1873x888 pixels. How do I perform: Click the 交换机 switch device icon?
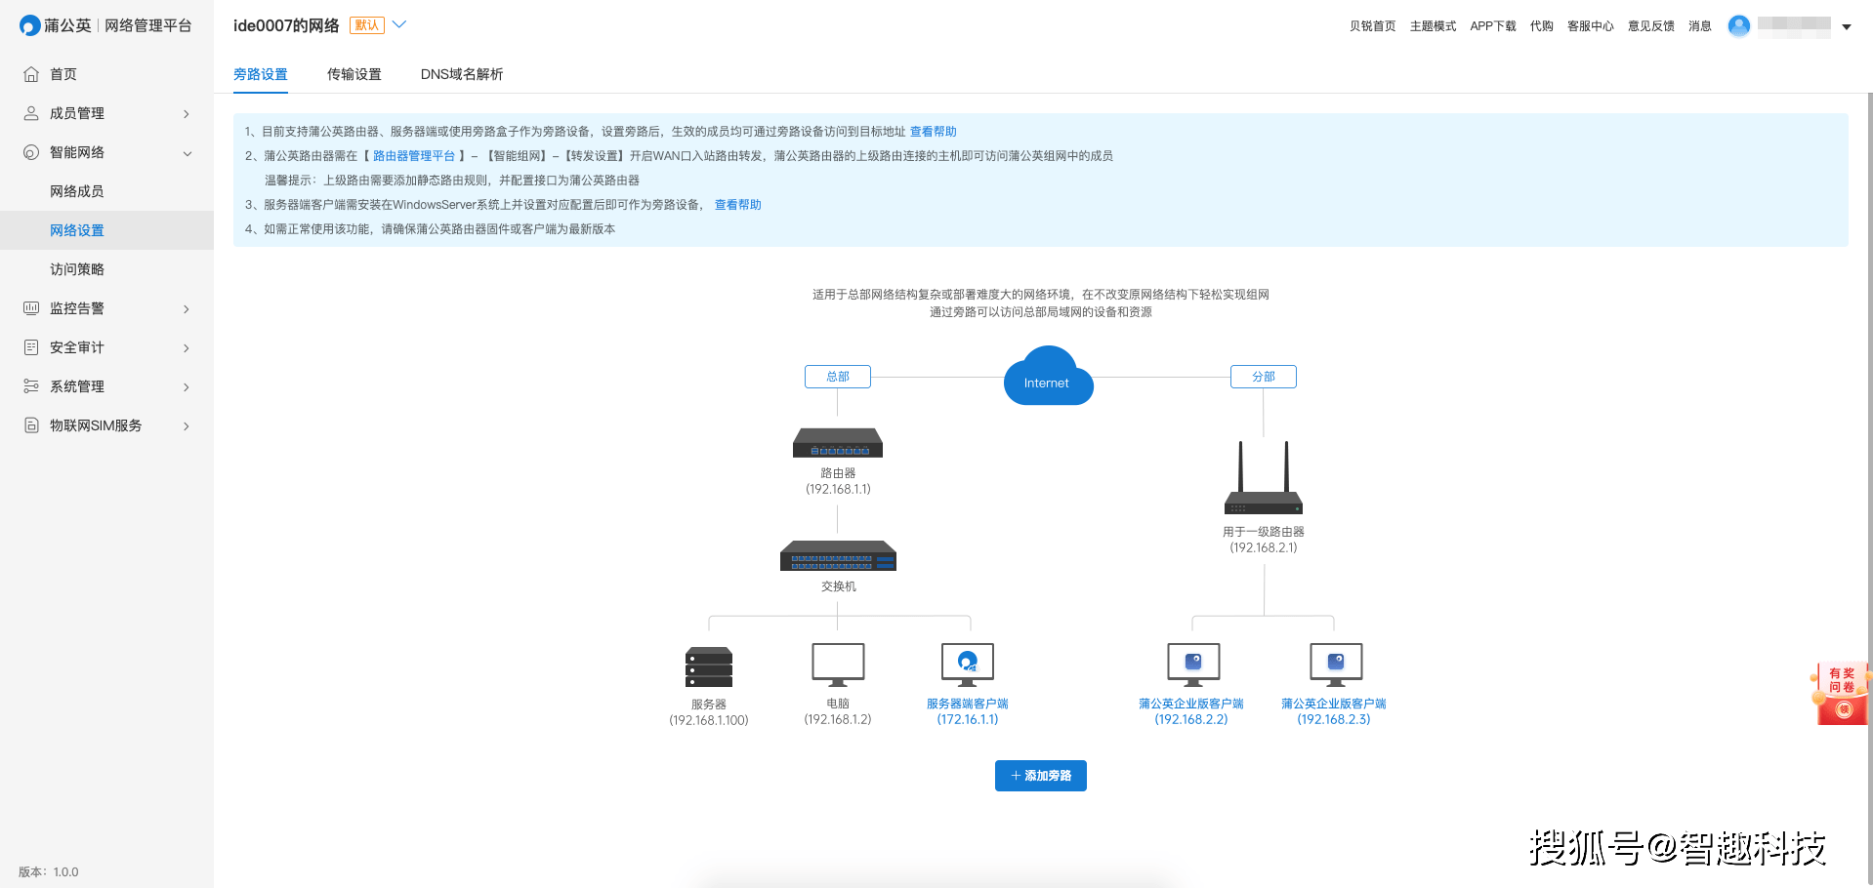coord(838,556)
